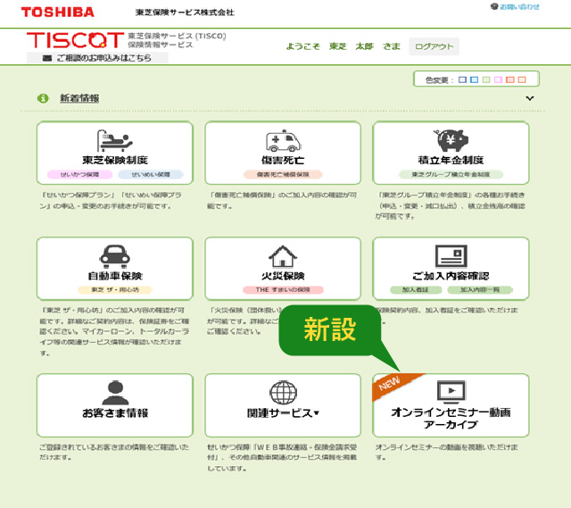
Task: Select the 傷害死亡補償保険 tag
Action: (x=283, y=175)
